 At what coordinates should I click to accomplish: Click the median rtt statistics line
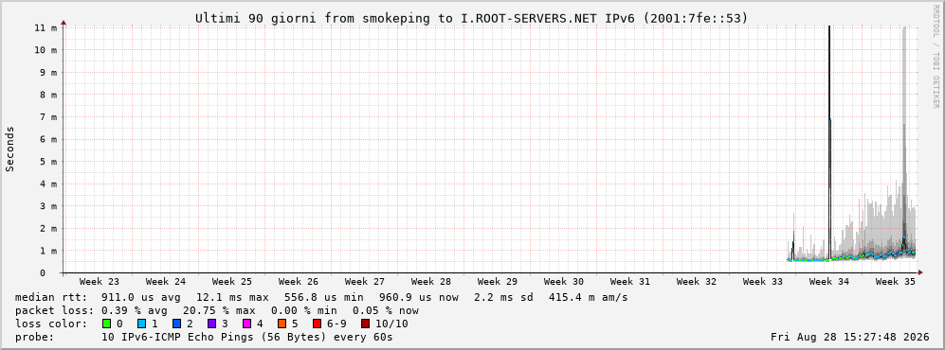point(321,297)
